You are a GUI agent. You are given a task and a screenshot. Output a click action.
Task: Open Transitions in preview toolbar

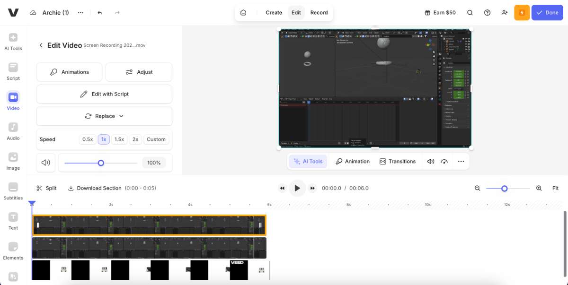(x=398, y=161)
